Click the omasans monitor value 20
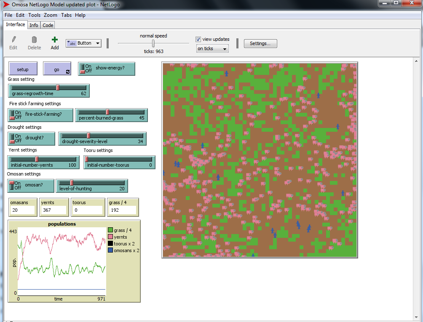Viewport: 423px width, 322px height. (x=22, y=210)
